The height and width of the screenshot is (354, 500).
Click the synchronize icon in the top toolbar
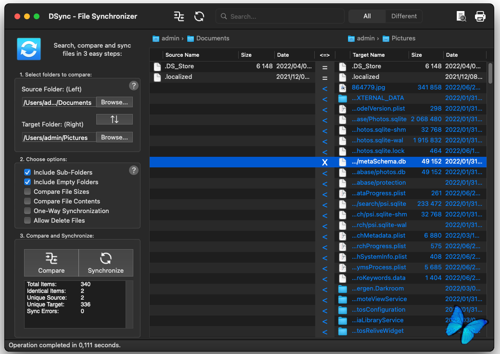click(199, 16)
